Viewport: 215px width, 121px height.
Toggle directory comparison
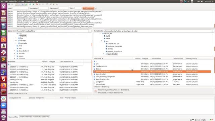[50, 4]
